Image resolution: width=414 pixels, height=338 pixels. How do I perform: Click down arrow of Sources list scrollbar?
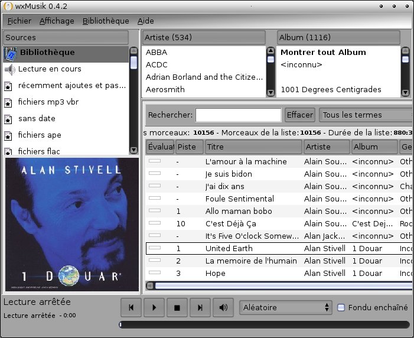(x=134, y=150)
